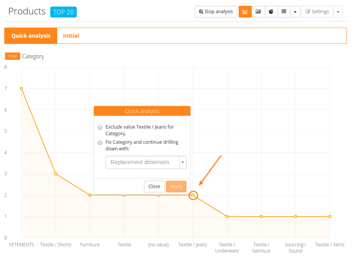The width and height of the screenshot is (359, 258).
Task: Switch to bar chart view
Action: pyautogui.click(x=258, y=12)
